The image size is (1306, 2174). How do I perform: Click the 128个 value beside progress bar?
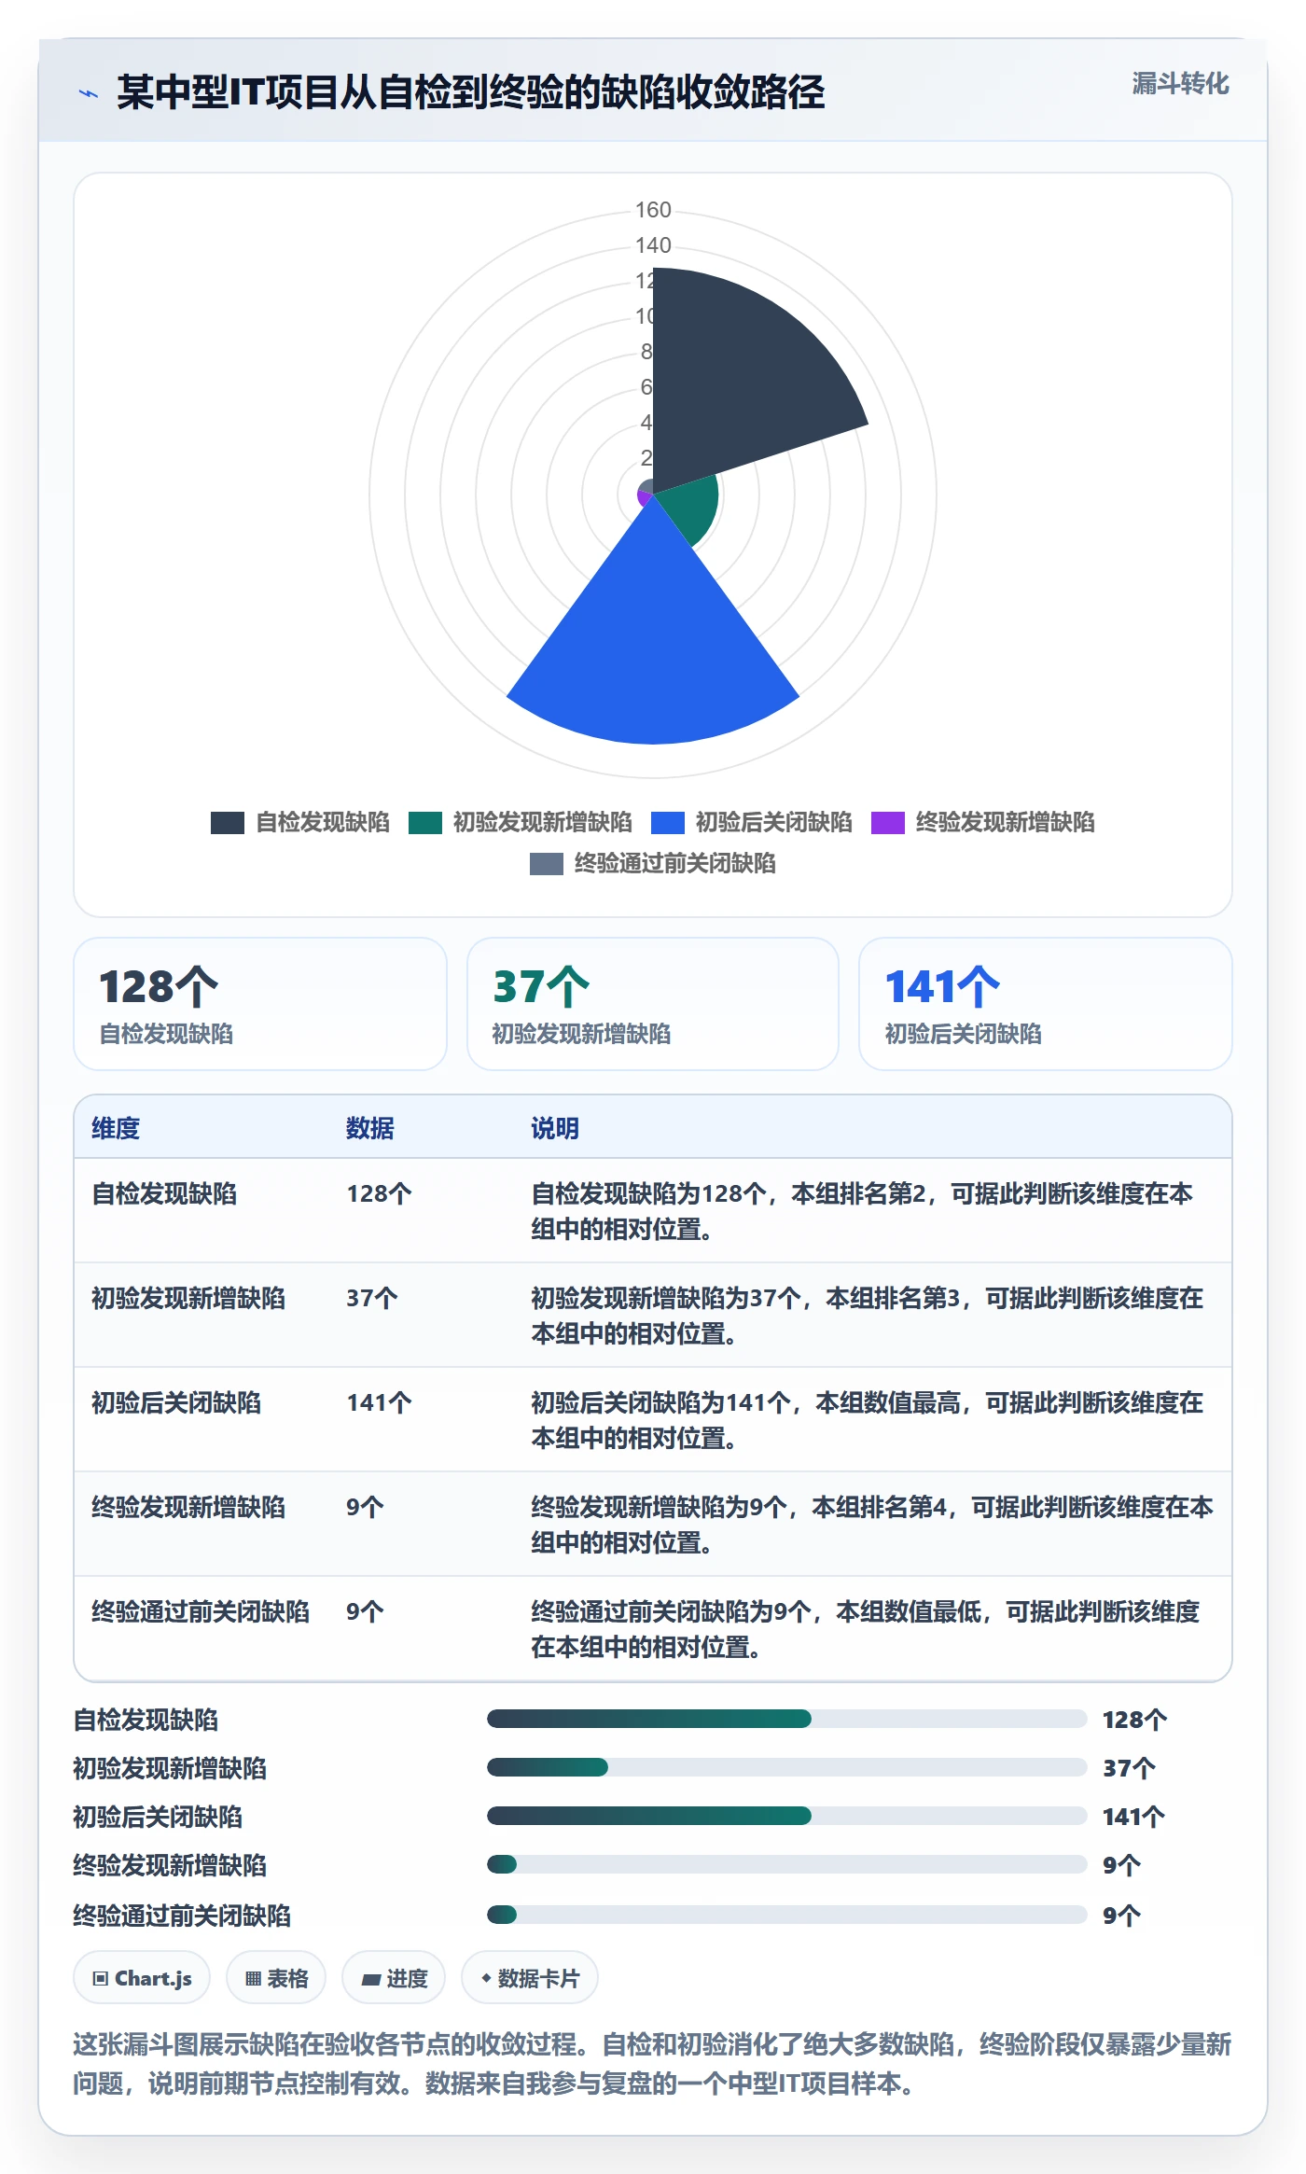coord(1134,1720)
